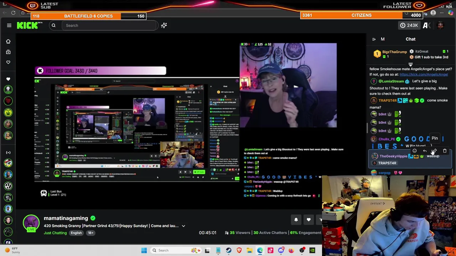Screen dimensions: 456x256
Task: View 61% Engagement stat
Action: (x=306, y=233)
